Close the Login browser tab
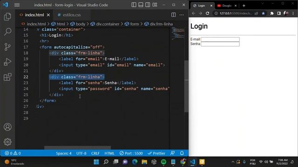298x167 pixels. click(x=211, y=6)
